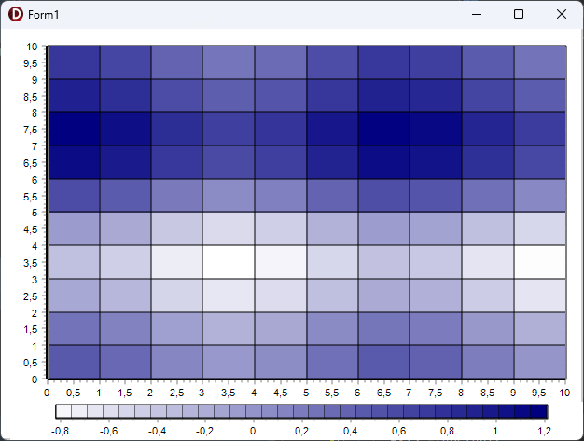Click the heatmap cell at x 9–10, y 3–4

(x=540, y=262)
